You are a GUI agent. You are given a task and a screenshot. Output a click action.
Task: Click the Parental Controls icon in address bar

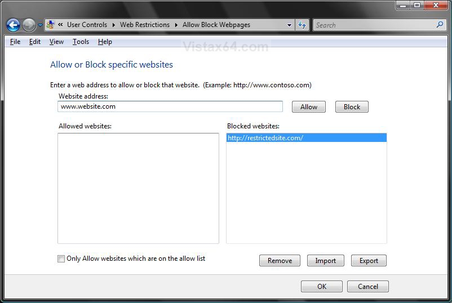50,25
